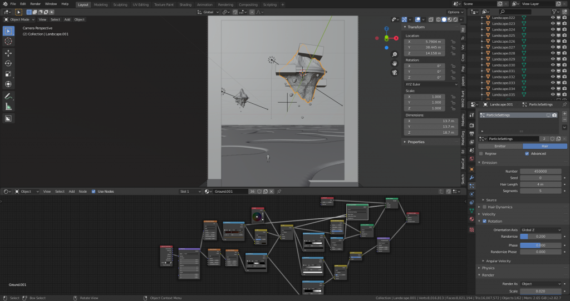Toggle camera view with the camera gizmo
Image resolution: width=570 pixels, height=301 pixels.
pyautogui.click(x=395, y=72)
